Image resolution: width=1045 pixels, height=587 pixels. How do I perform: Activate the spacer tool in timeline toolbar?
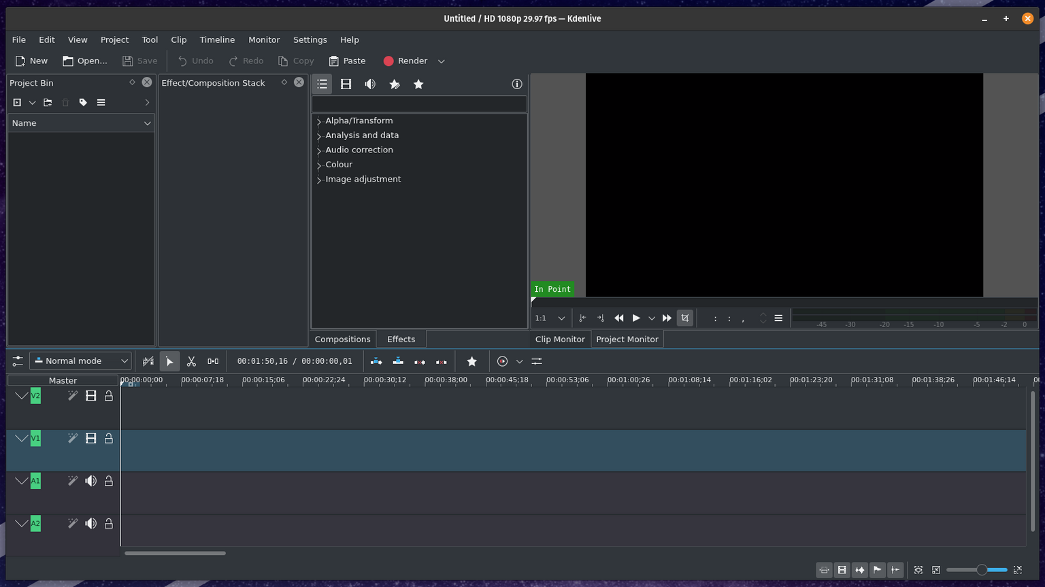pyautogui.click(x=213, y=361)
